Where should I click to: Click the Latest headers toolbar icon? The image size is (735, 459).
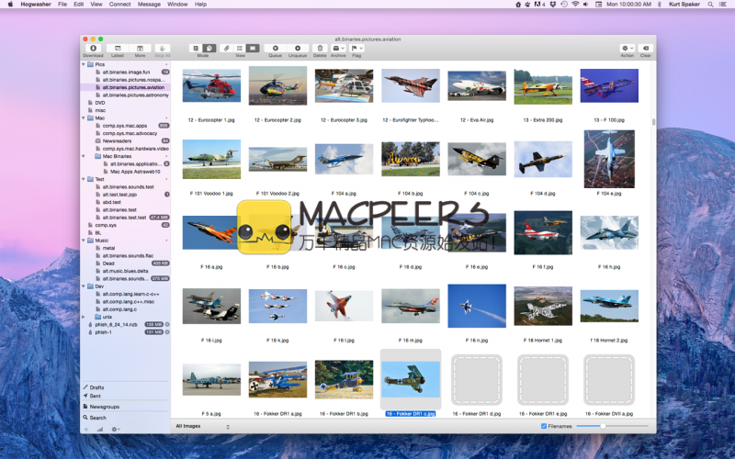coord(117,48)
